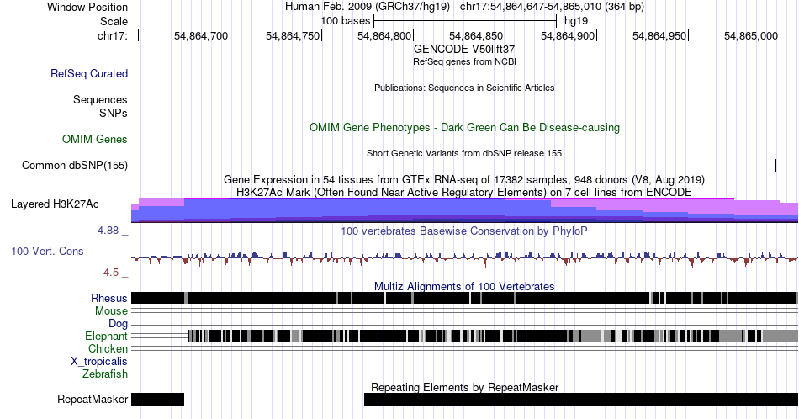Click the Dog alignment row label
The image size is (799, 419).
pyautogui.click(x=119, y=324)
